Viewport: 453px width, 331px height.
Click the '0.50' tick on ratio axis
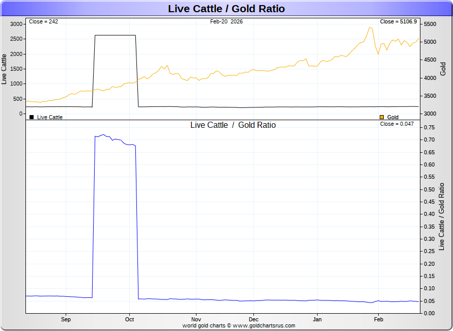pyautogui.click(x=429, y=189)
